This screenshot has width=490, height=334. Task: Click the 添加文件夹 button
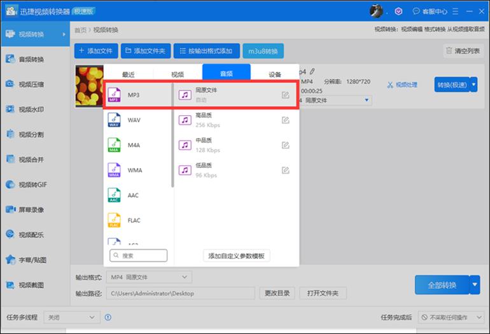click(146, 51)
